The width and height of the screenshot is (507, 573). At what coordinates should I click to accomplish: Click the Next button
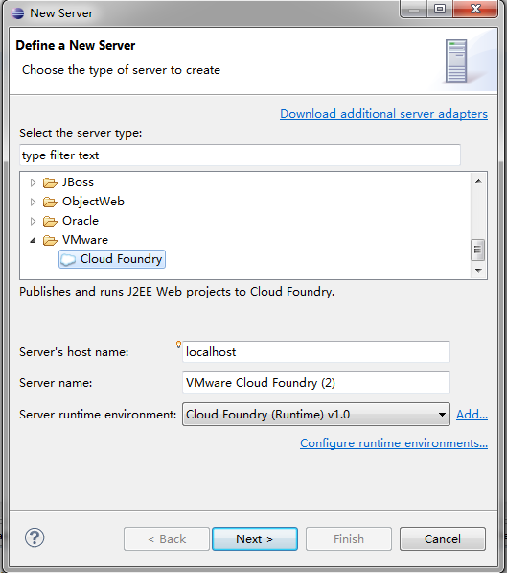tap(255, 539)
